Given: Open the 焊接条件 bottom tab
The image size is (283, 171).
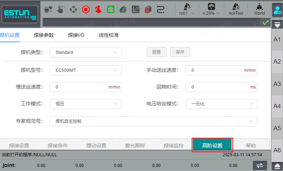Looking at the screenshot, I should tap(58, 145).
